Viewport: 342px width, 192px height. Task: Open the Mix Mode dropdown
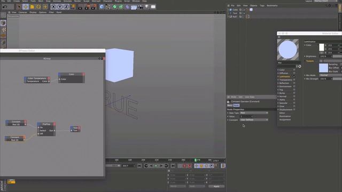(330, 75)
